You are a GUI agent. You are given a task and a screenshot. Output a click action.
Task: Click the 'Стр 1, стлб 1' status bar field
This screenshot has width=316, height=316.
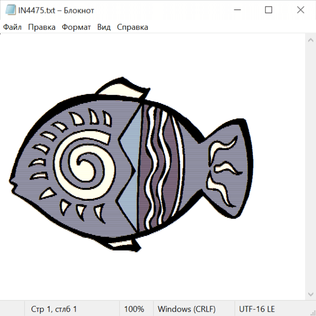pos(54,309)
